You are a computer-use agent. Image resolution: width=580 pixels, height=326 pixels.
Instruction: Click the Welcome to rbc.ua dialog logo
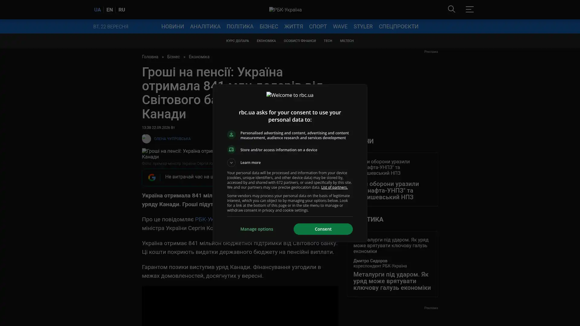coord(290,95)
